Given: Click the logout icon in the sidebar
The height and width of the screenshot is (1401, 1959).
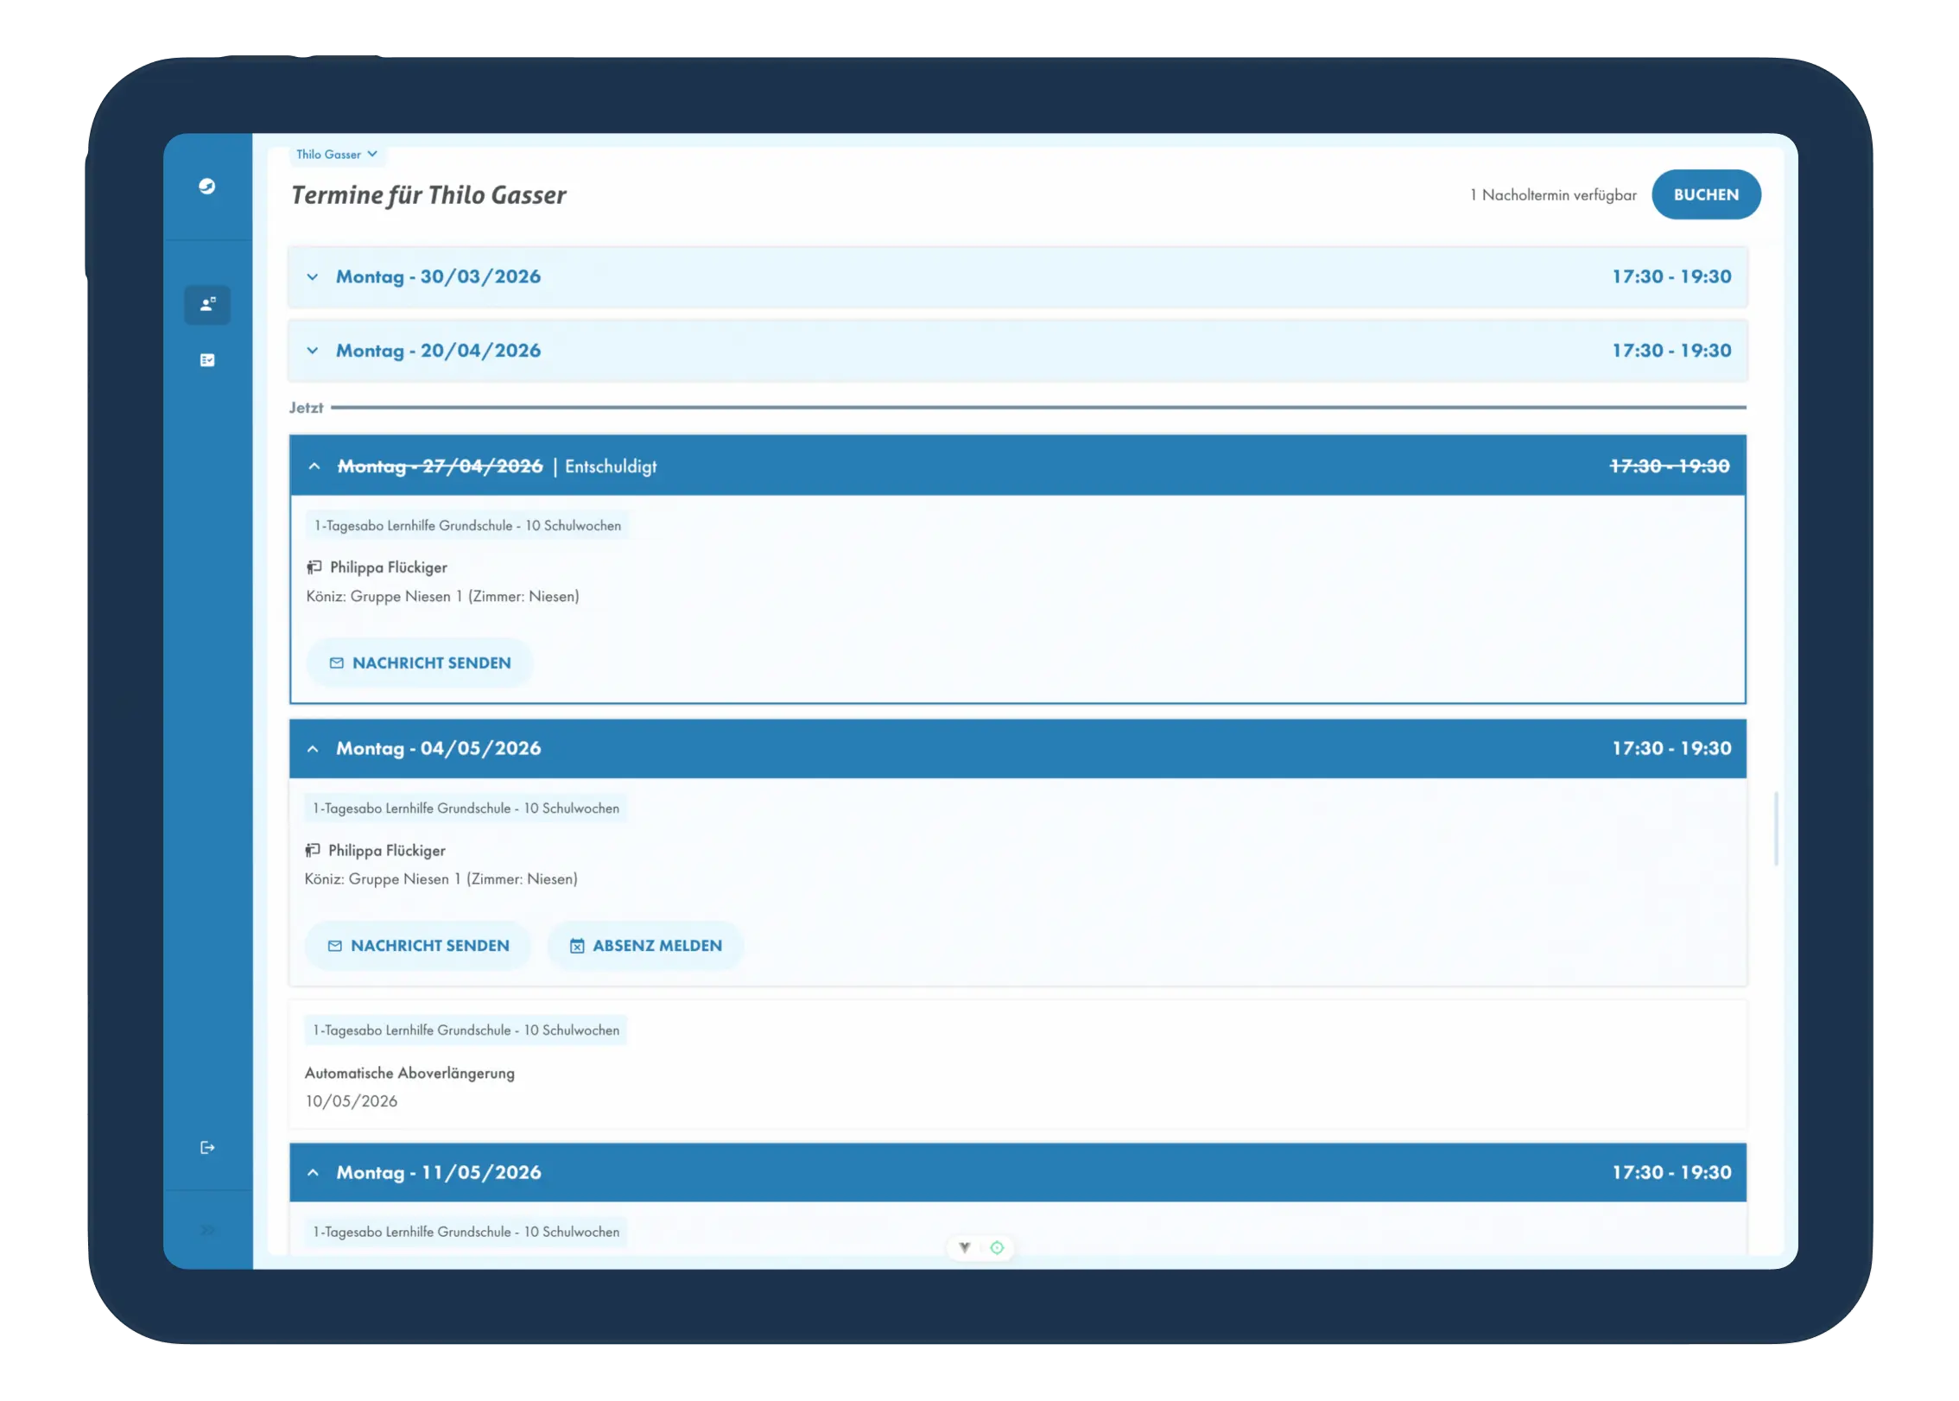Looking at the screenshot, I should pos(207,1147).
